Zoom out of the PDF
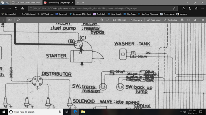 tap(89, 20)
